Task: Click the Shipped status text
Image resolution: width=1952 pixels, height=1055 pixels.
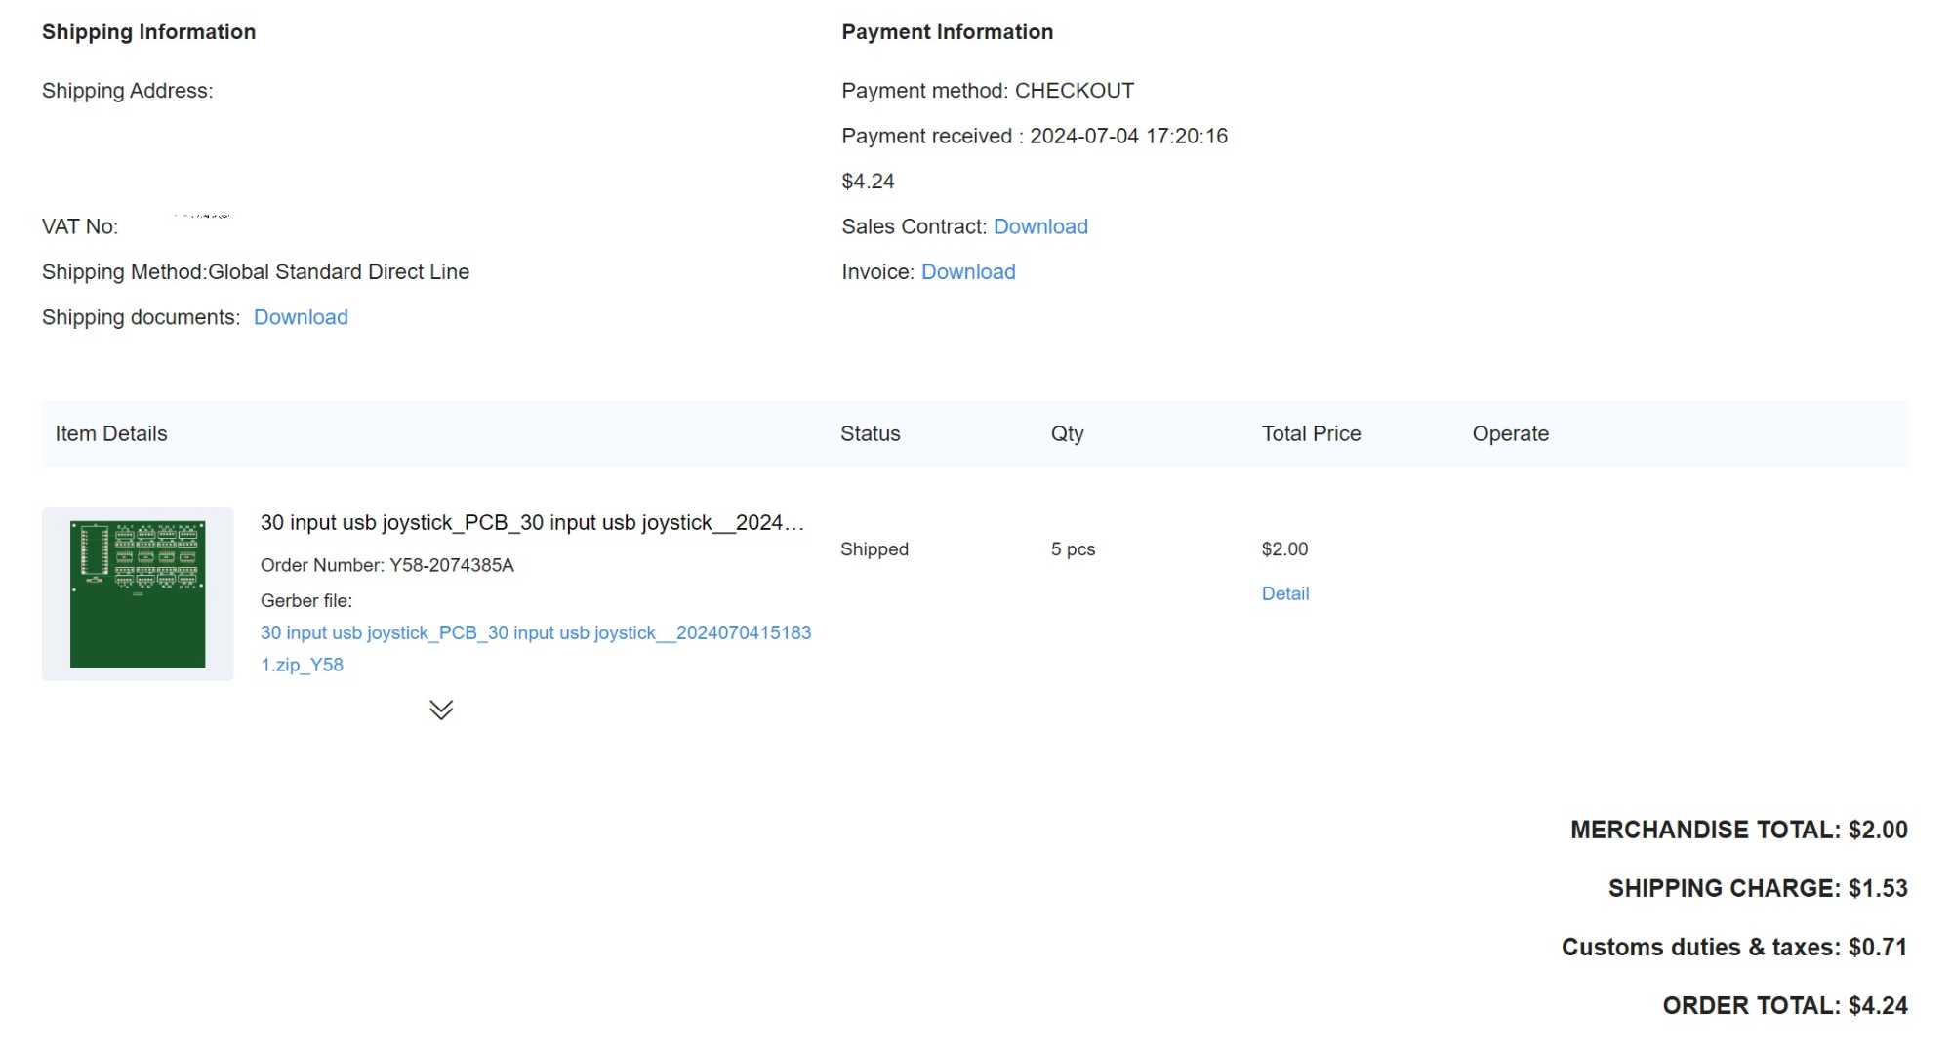Action: point(874,549)
